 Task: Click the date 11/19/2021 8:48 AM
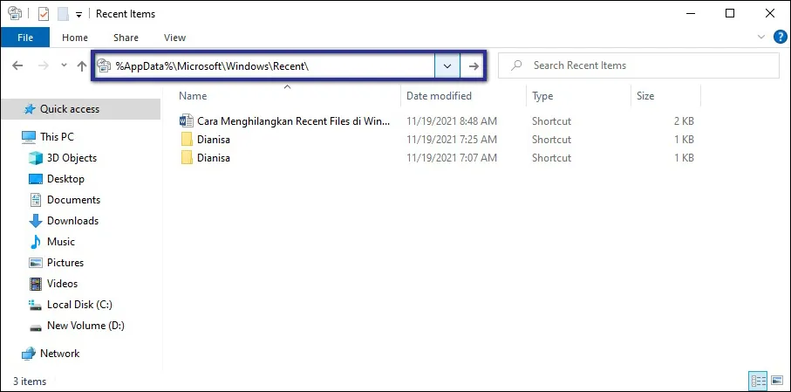coord(452,121)
